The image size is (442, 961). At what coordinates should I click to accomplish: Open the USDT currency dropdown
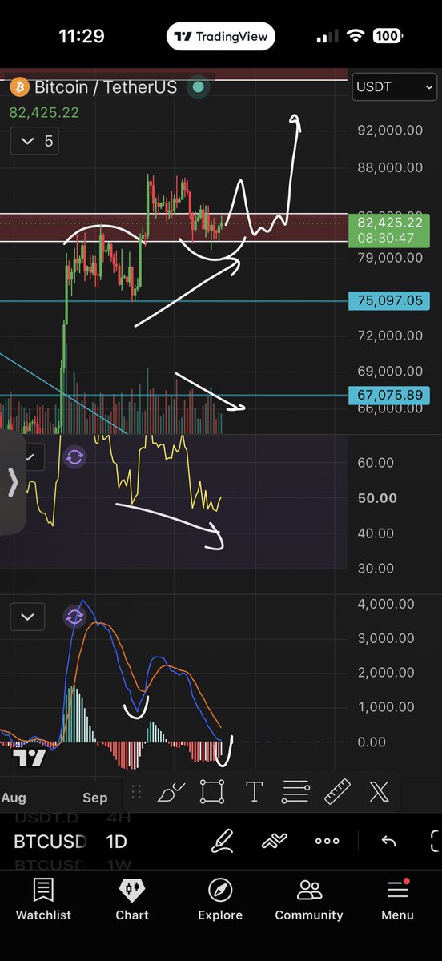395,87
